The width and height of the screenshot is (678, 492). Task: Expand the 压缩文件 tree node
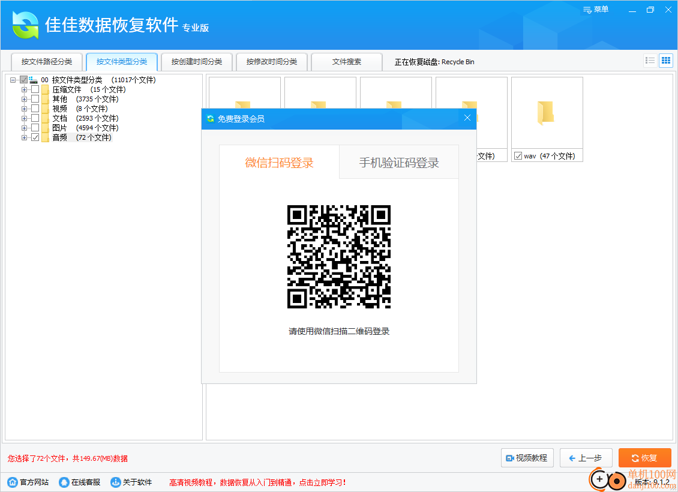coord(24,89)
